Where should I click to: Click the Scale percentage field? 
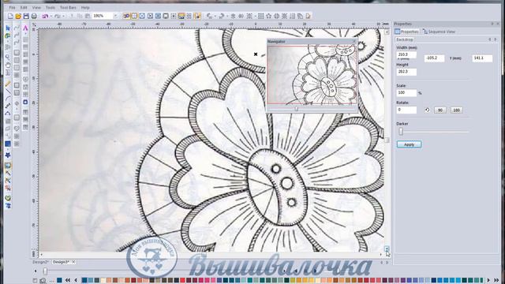406,93
